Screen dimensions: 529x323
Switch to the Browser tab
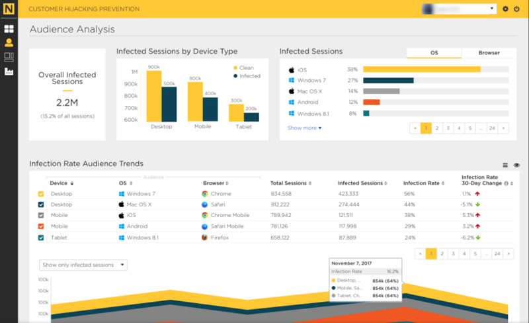point(489,53)
